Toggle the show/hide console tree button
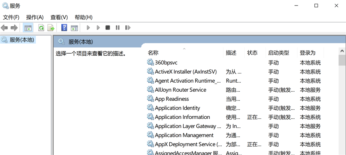 click(28, 28)
